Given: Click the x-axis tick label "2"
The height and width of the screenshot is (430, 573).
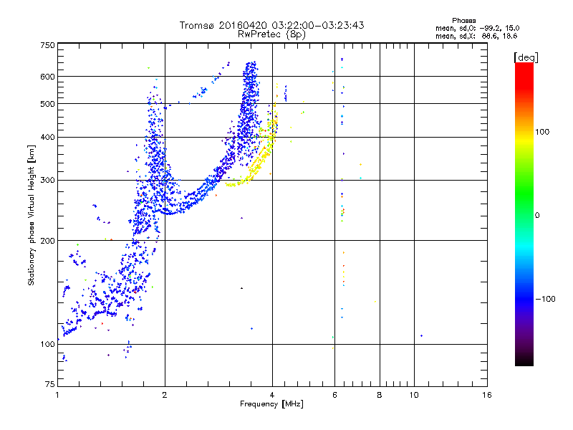Looking at the screenshot, I should point(165,395).
